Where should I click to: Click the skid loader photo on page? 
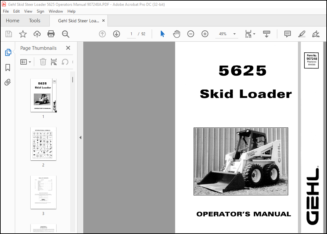[241, 161]
